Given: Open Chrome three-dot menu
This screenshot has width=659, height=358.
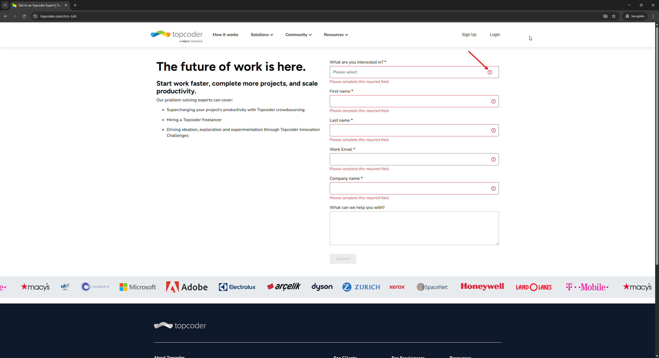Looking at the screenshot, I should click(653, 16).
